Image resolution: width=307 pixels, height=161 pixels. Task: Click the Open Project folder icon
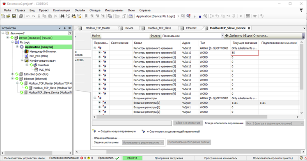pyautogui.click(x=9, y=16)
